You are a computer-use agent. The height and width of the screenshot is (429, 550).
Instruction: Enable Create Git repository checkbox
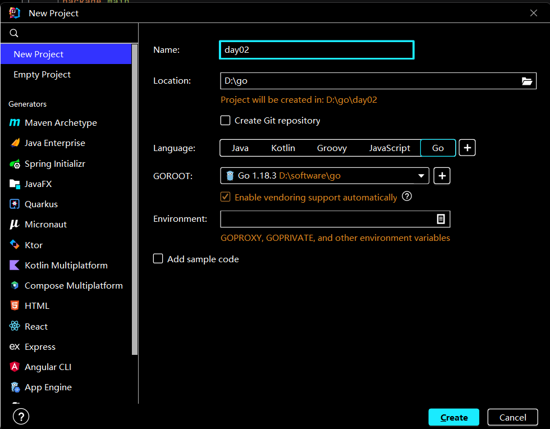pyautogui.click(x=225, y=120)
